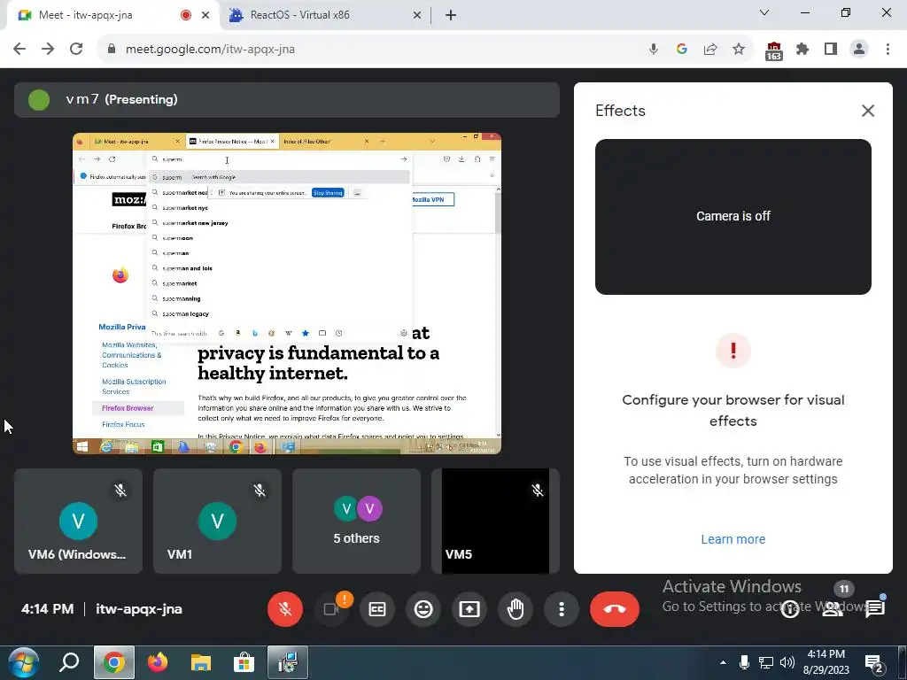The height and width of the screenshot is (680, 907).
Task: Open the taskbar clock 4:14 PM
Action: [826, 662]
